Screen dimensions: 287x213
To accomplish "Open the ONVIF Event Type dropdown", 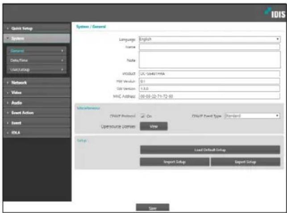I will tap(252, 116).
